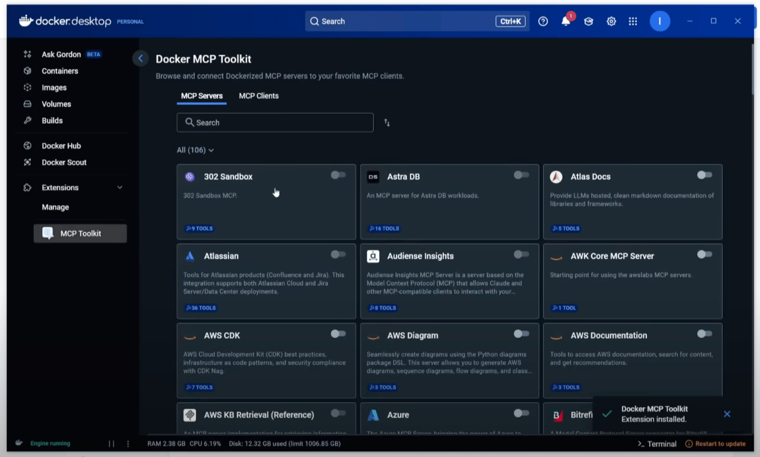The image size is (760, 457).
Task: Select MCP Toolkit in sidebar
Action: [x=80, y=233]
